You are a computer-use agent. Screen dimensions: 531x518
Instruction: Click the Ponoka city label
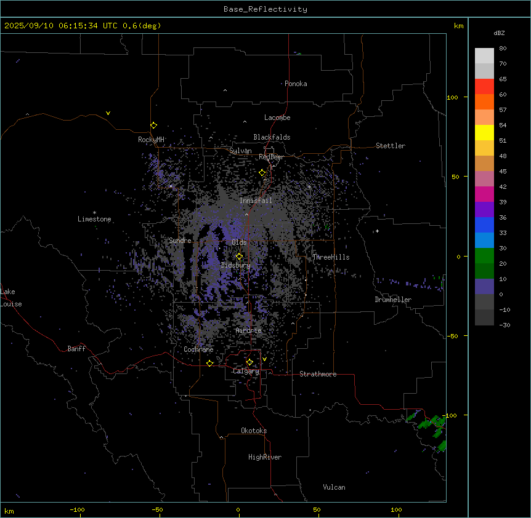coord(296,84)
